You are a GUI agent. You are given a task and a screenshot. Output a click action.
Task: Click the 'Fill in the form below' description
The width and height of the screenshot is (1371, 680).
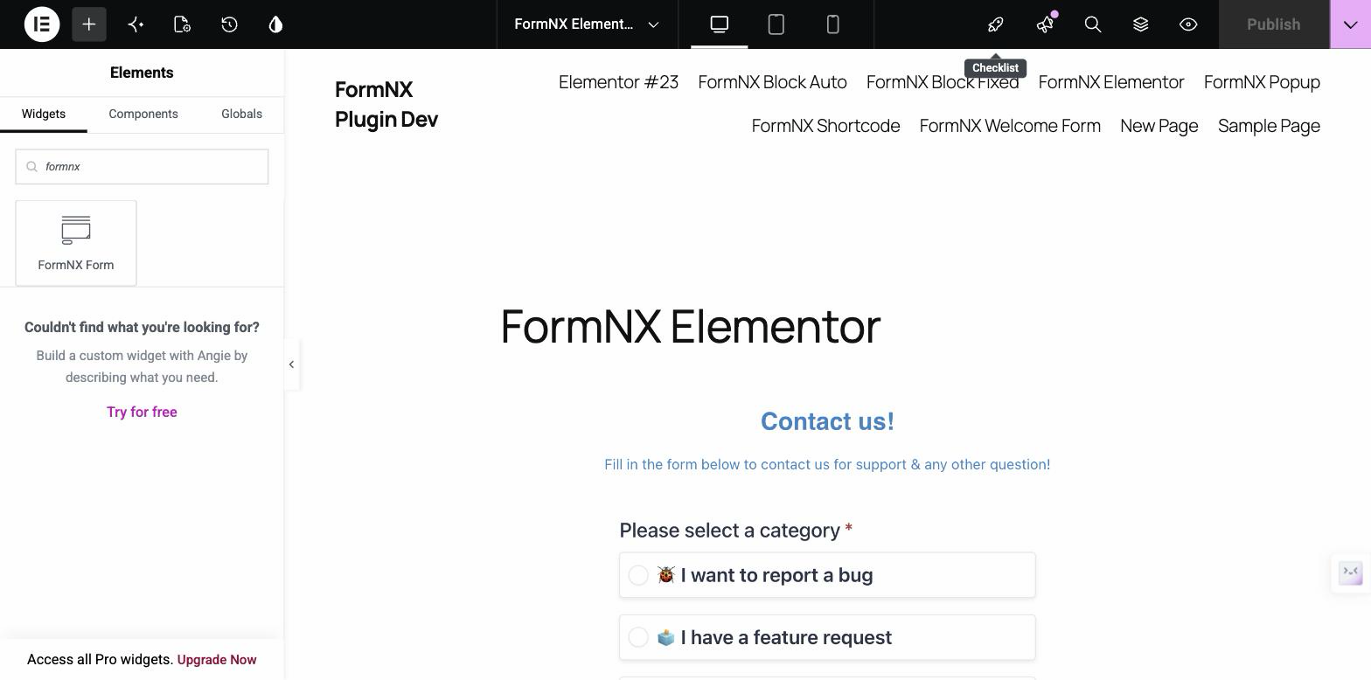(x=827, y=465)
